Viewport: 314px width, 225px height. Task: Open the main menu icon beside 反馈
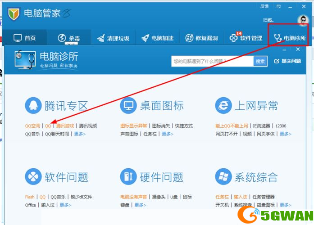pyautogui.click(x=278, y=7)
